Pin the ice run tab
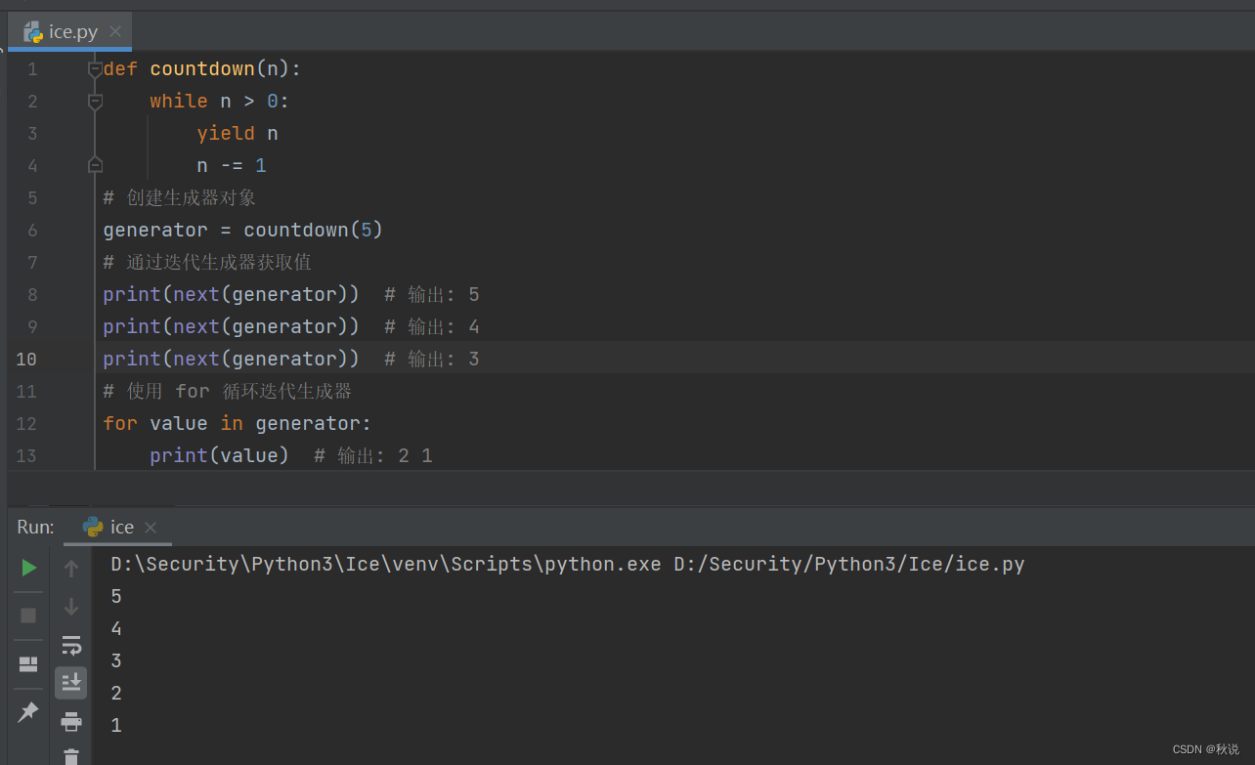 point(28,712)
